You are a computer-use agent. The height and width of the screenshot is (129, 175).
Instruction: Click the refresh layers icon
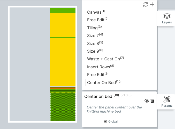coord(146,4)
